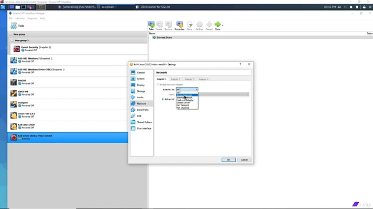This screenshot has height=209, width=373.
Task: Choose Internal Network from the list
Action: pyautogui.click(x=187, y=98)
